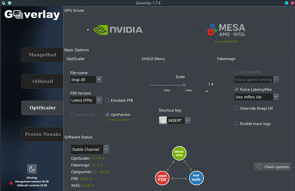The height and width of the screenshot is (191, 295).
Task: Click the NVIDIA logo
Action: (x=118, y=30)
